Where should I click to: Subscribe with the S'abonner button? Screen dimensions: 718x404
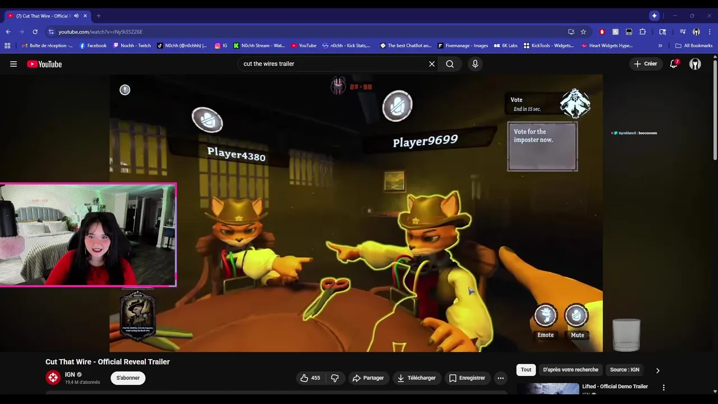click(128, 378)
